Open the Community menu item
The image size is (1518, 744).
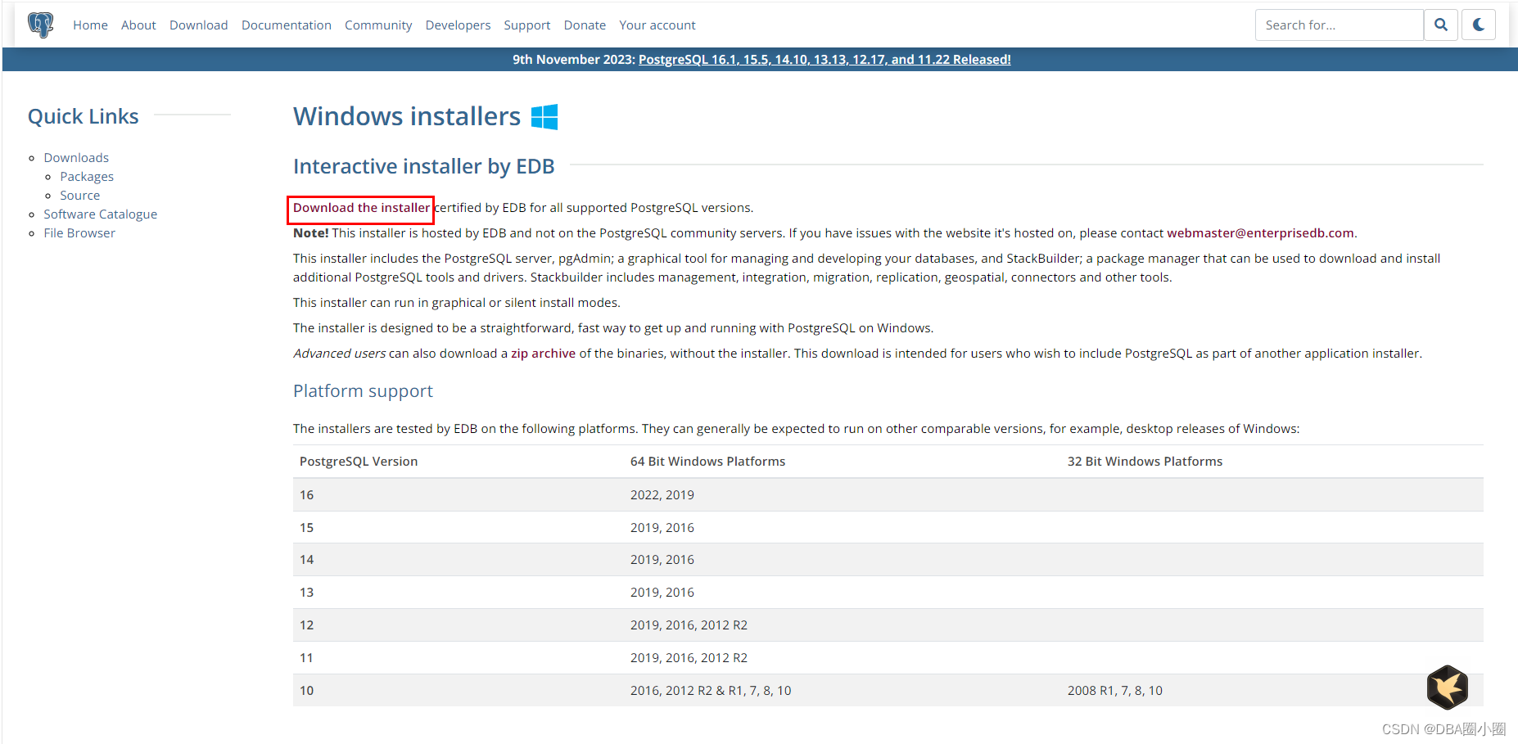pyautogui.click(x=378, y=25)
